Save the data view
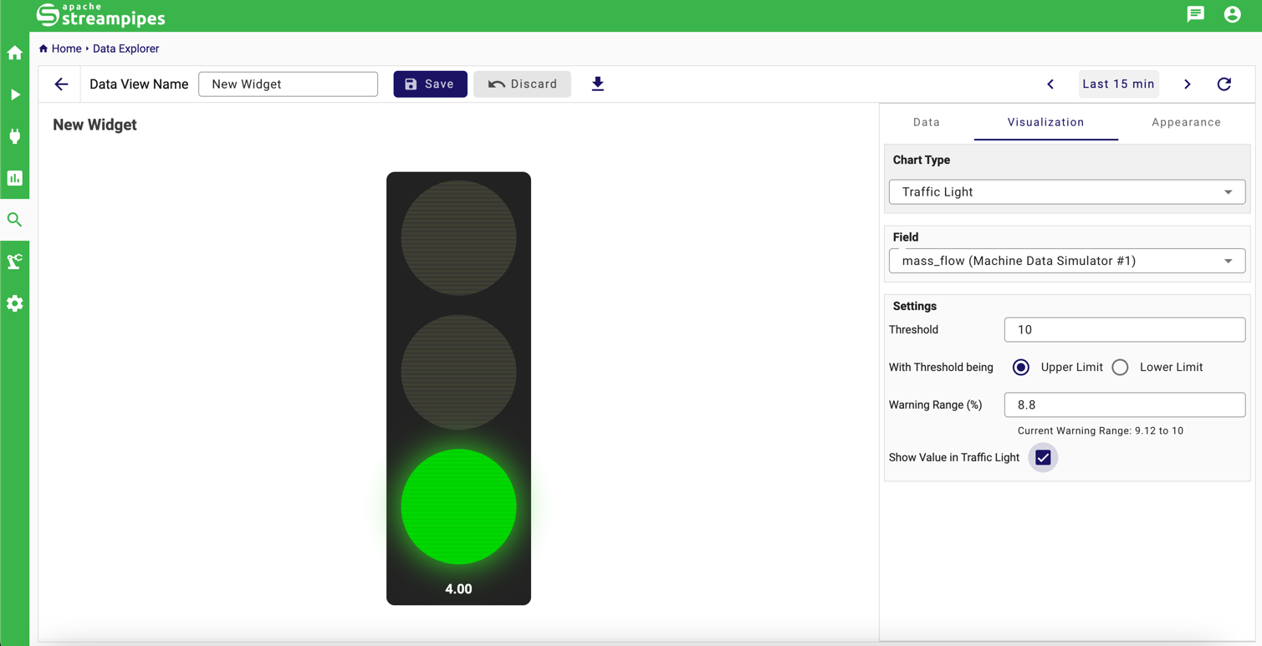 pyautogui.click(x=430, y=84)
